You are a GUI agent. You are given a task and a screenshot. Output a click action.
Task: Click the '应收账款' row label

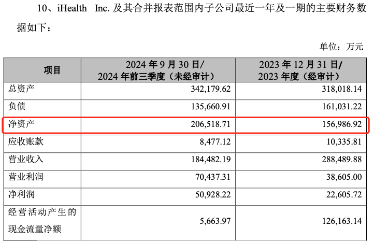[x=24, y=142]
